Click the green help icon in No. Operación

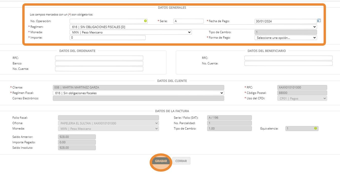145,21
